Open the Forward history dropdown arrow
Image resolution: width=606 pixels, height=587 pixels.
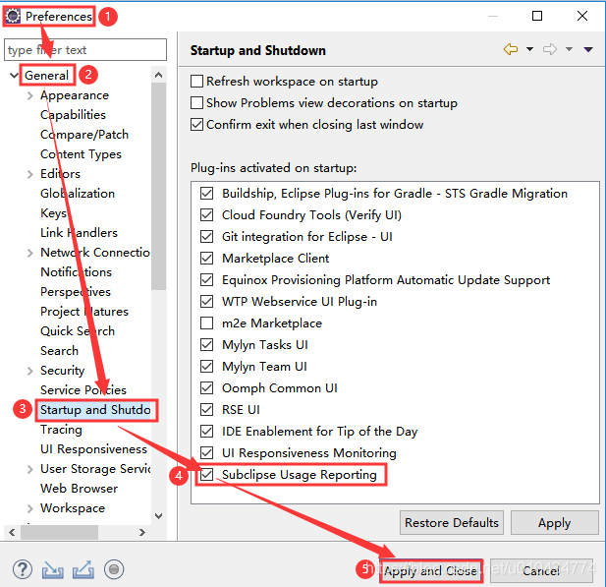(569, 49)
